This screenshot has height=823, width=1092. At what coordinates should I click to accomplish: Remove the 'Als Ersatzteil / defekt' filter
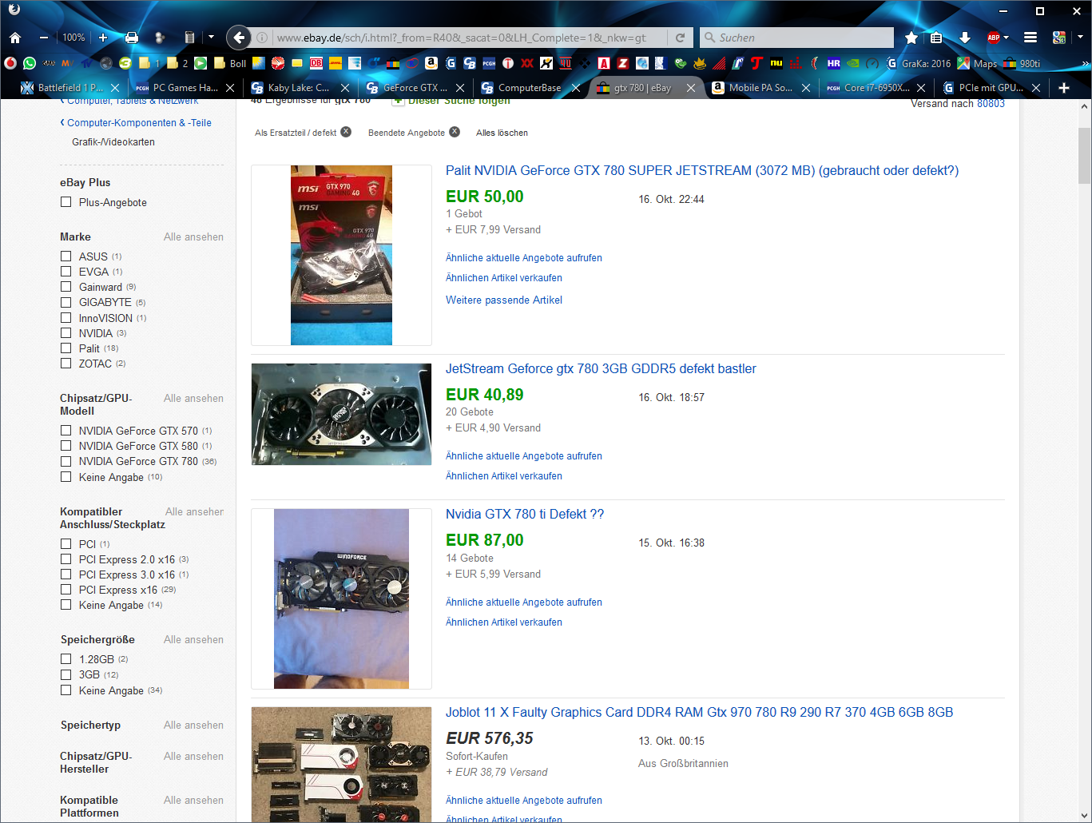(346, 132)
